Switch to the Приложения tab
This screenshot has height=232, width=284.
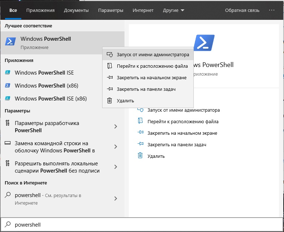40,10
